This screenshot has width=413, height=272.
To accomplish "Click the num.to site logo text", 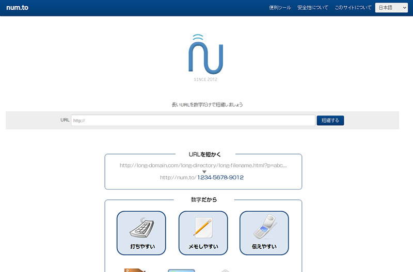I will tap(17, 8).
